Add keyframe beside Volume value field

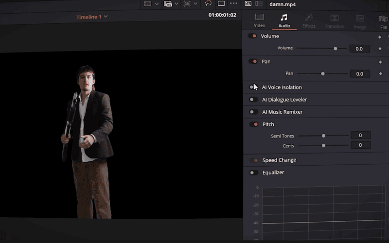pos(380,49)
